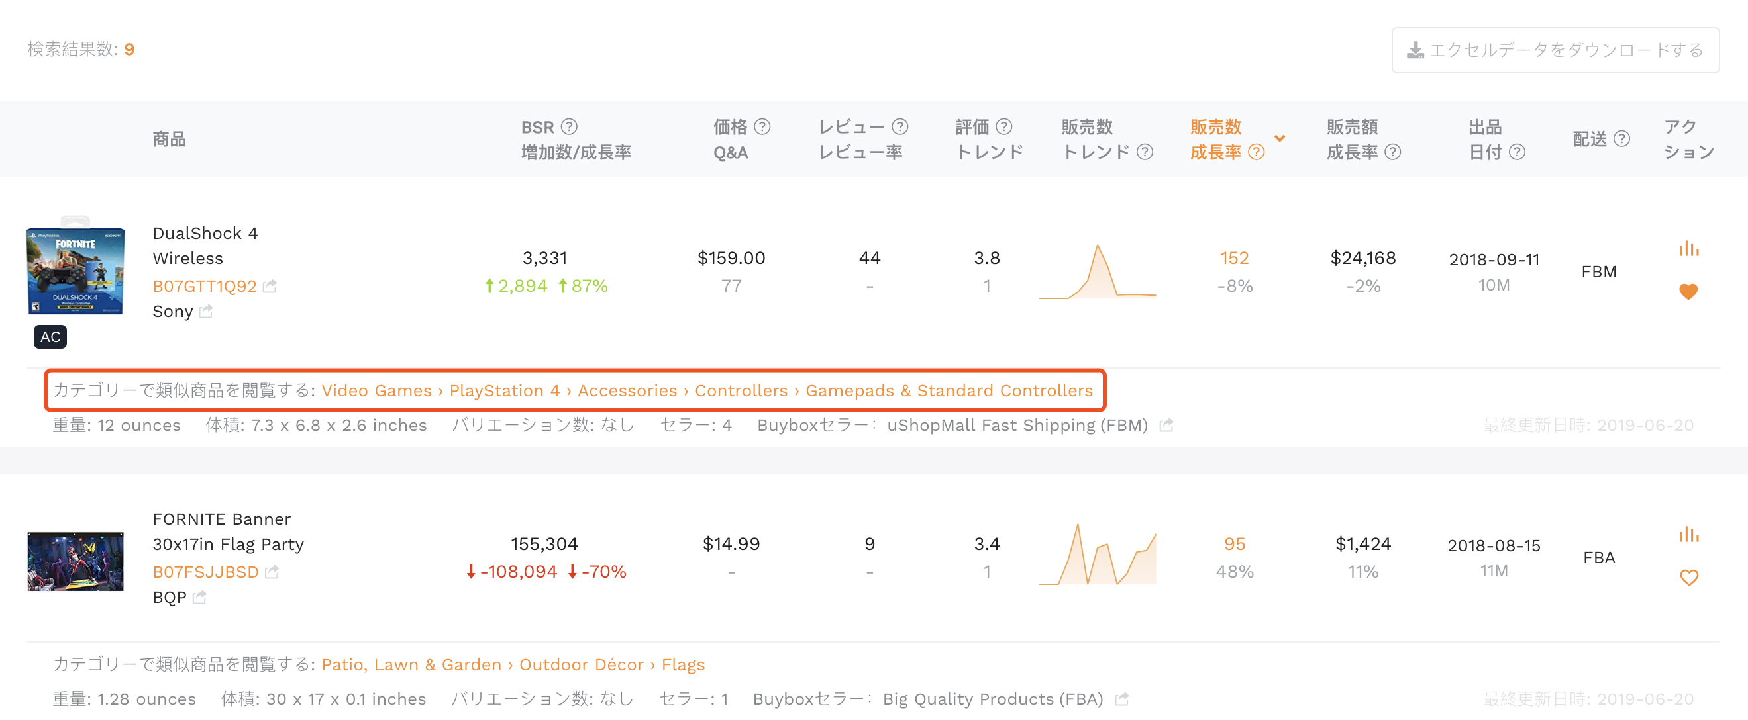1748x720 pixels.
Task: Open external link icon next to B07GTT1Q92
Action: click(x=270, y=286)
